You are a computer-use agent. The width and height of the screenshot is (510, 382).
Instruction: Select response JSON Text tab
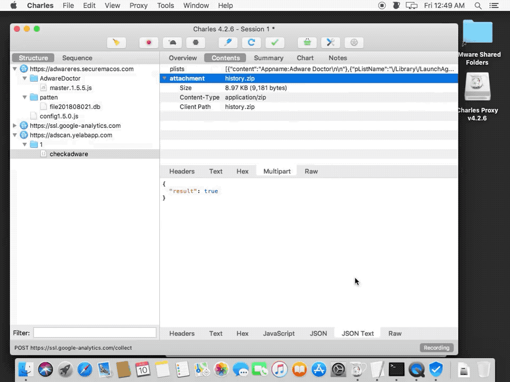tap(358, 333)
